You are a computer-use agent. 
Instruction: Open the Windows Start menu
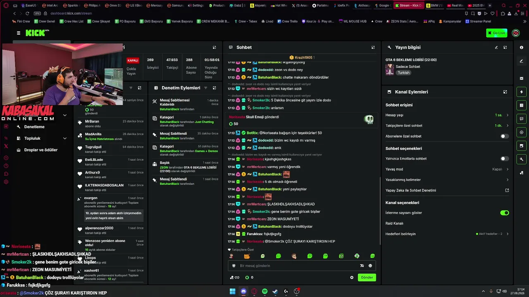coord(233,291)
